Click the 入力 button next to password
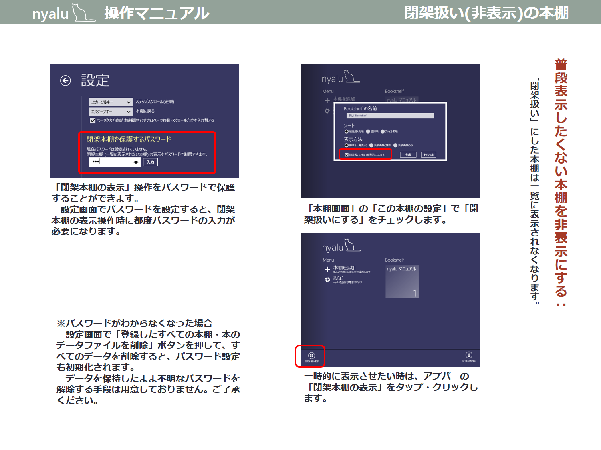601x450 pixels. click(x=150, y=162)
